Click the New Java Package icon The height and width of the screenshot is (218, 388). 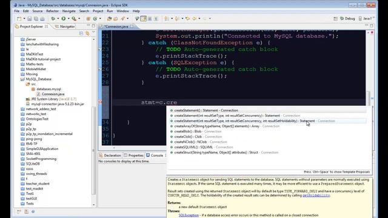pos(89,19)
